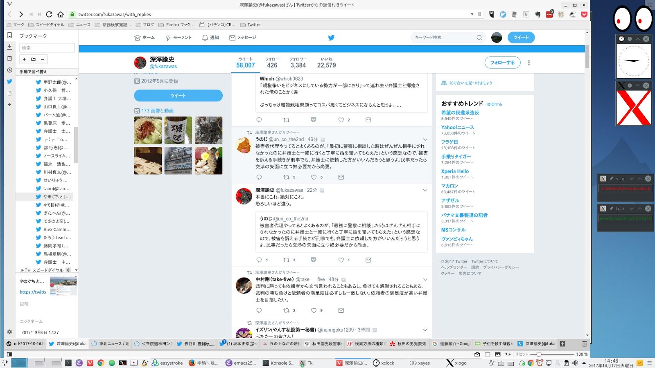Open the Evernote elephant extension
Image resolution: width=655 pixels, height=368 pixels.
538,14
